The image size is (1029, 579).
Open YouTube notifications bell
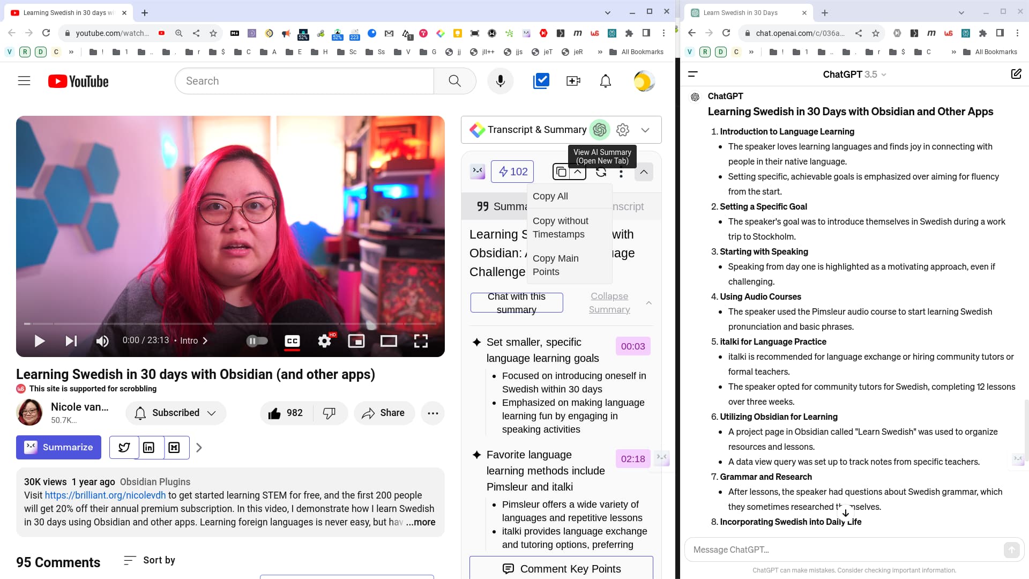[x=605, y=81]
